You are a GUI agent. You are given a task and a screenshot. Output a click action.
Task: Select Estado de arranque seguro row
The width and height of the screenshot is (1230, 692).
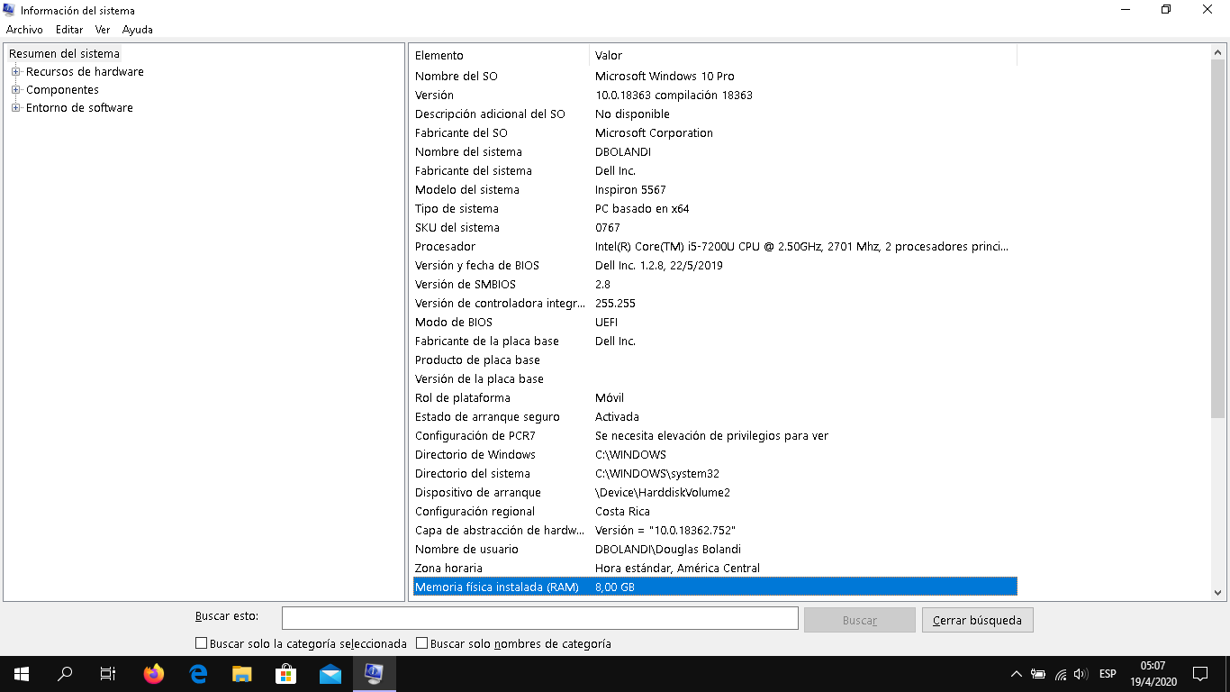pyautogui.click(x=715, y=417)
